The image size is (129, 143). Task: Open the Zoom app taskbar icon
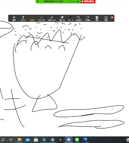click(69, 140)
